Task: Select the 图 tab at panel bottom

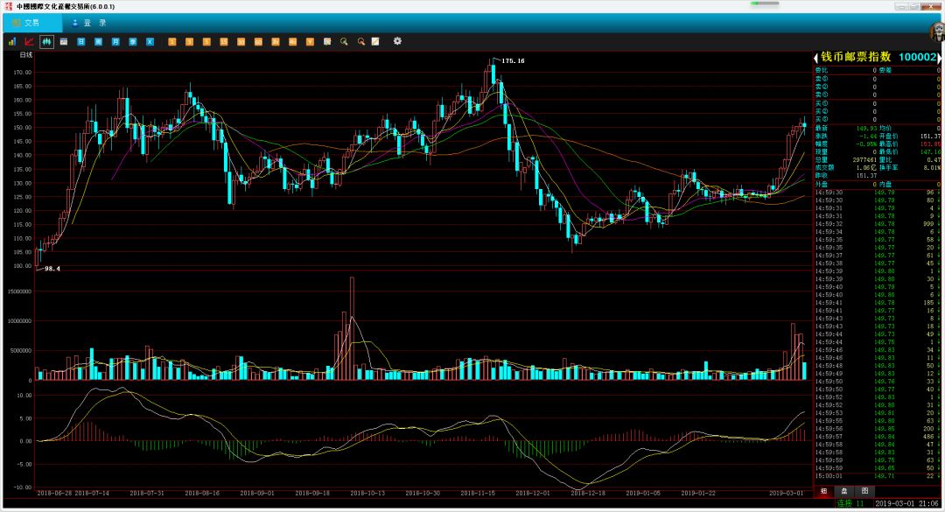Action: (864, 492)
